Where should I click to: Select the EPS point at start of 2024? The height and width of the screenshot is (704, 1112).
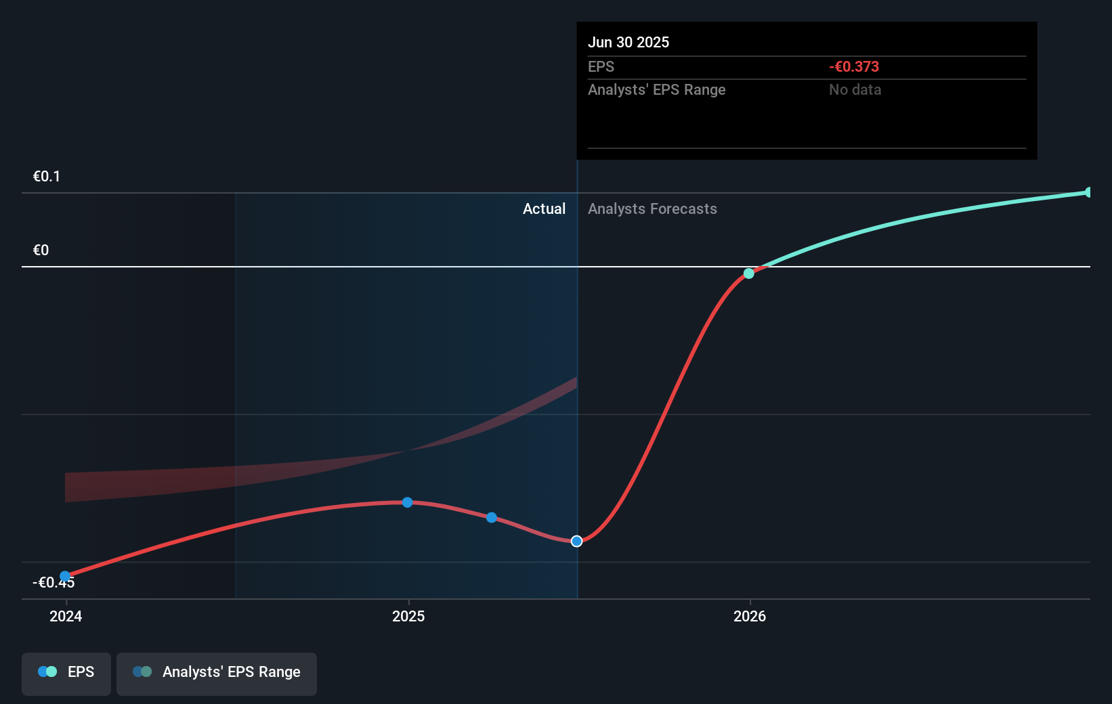coord(65,577)
